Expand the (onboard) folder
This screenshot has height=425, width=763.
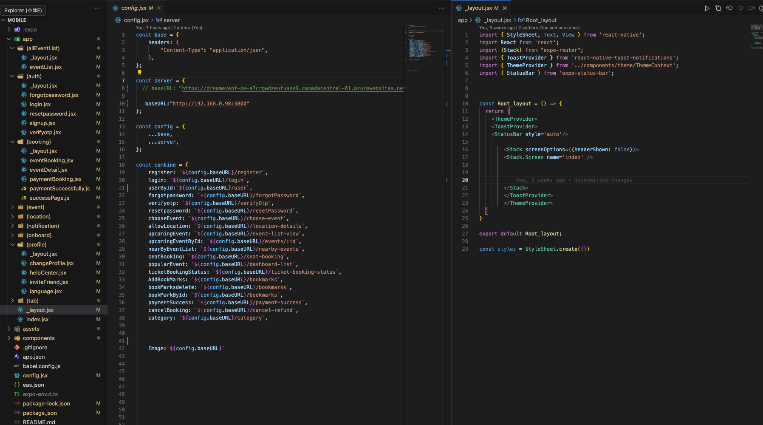pos(12,235)
